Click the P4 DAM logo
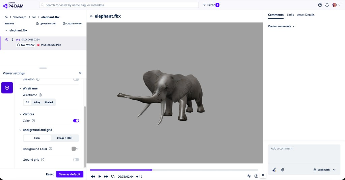This screenshot has height=180, width=345. [13, 5]
